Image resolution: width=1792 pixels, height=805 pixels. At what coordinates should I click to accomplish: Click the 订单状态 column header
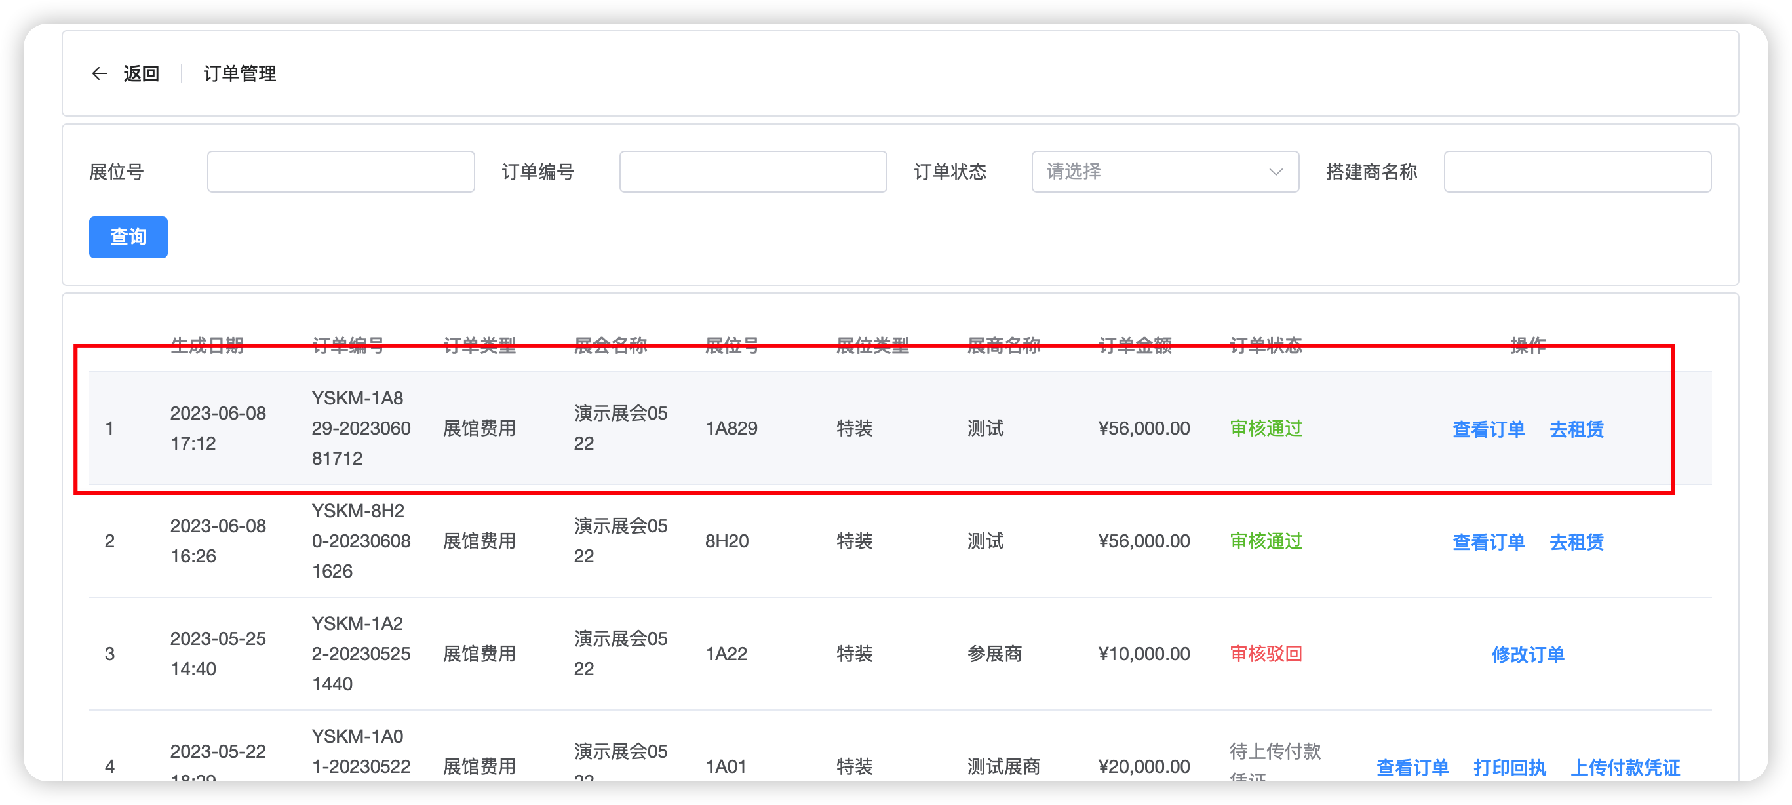(1266, 345)
